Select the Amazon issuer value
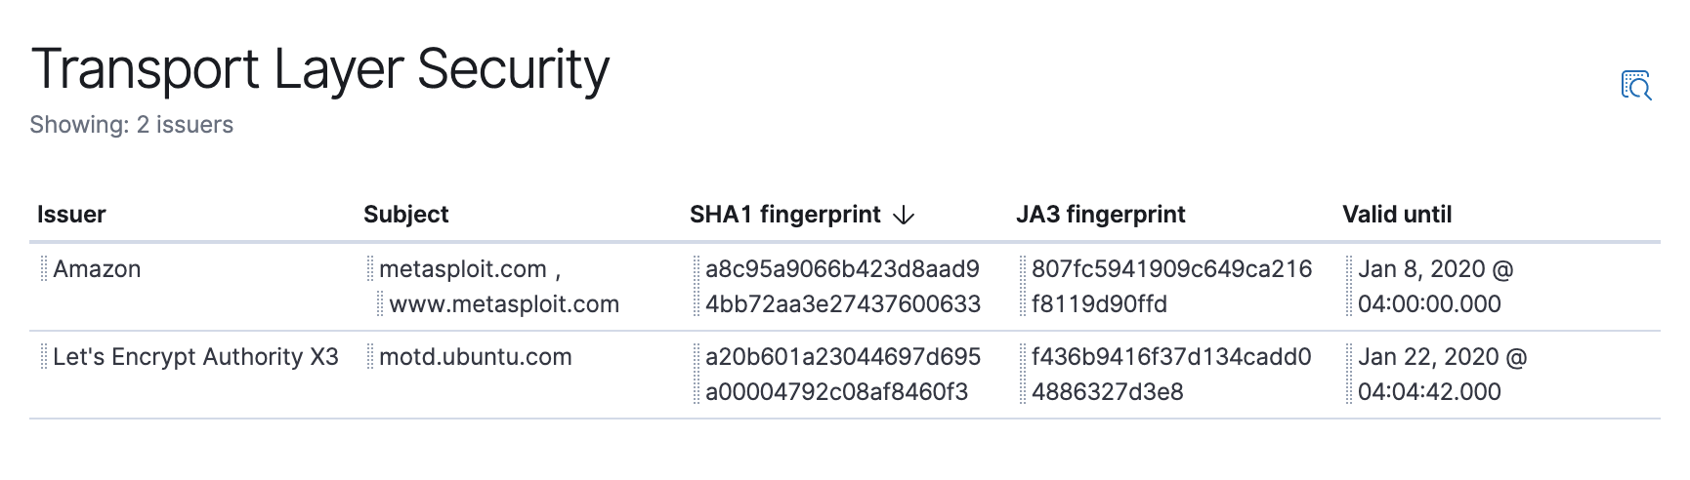Viewport: 1690px width, 480px height. [97, 269]
